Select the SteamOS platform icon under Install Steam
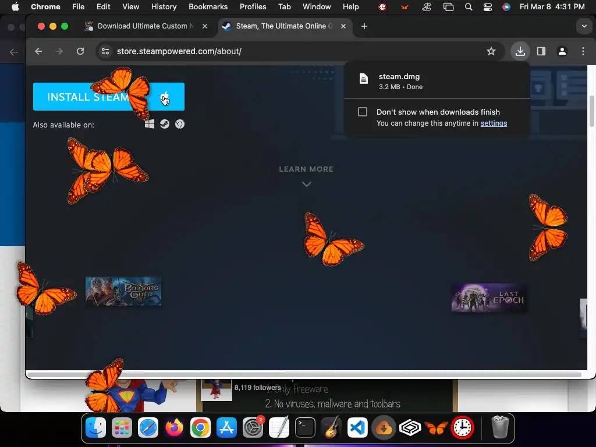596x447 pixels. [x=165, y=125]
